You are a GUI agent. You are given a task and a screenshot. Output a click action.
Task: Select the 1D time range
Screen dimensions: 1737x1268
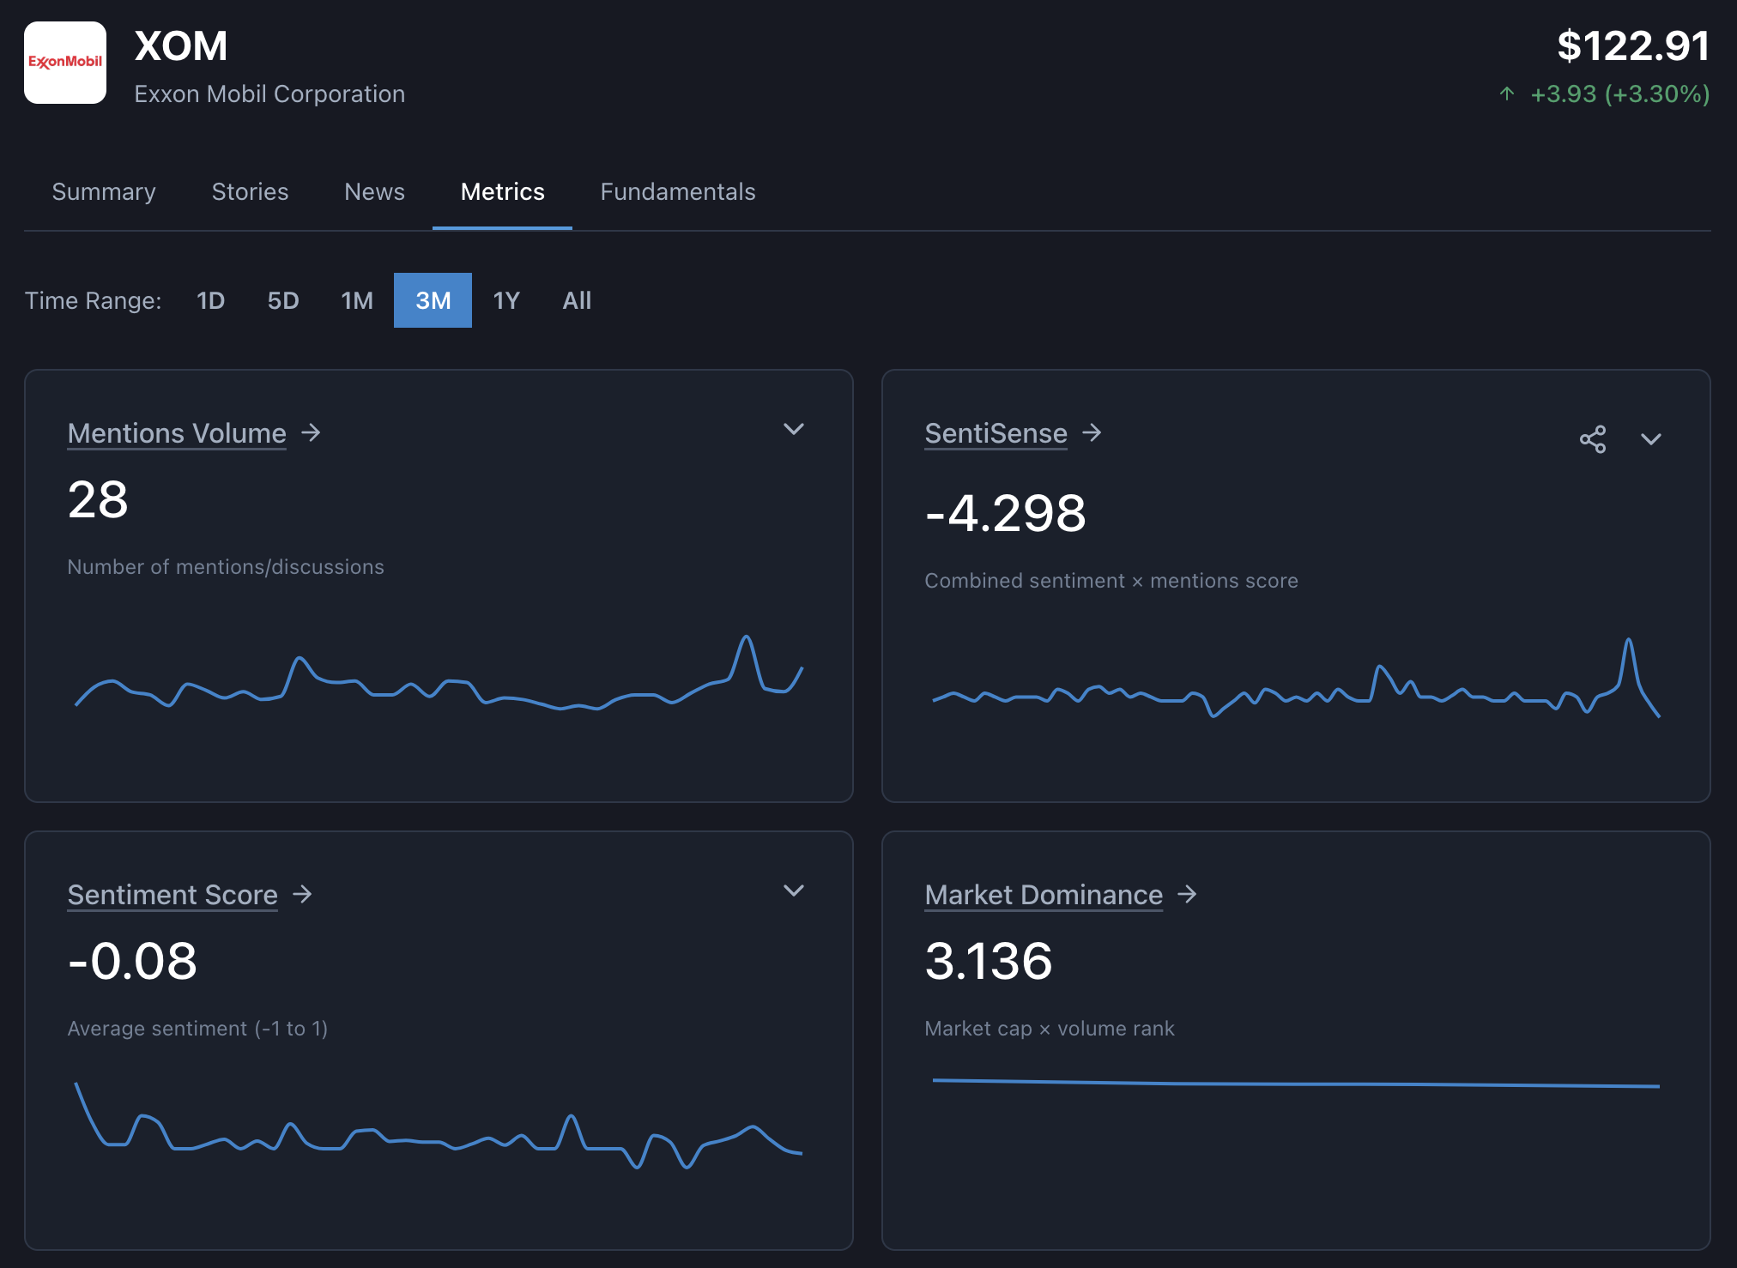[x=209, y=300]
